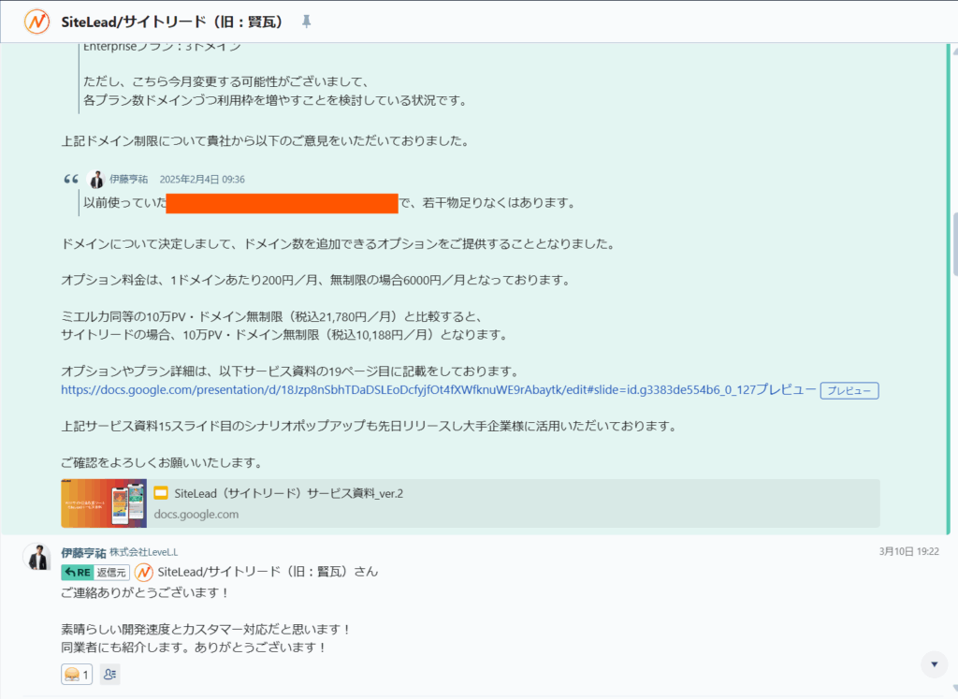Click the yellow Google Slides icon in the link card
Screen dimensions: 958x699
161,493
